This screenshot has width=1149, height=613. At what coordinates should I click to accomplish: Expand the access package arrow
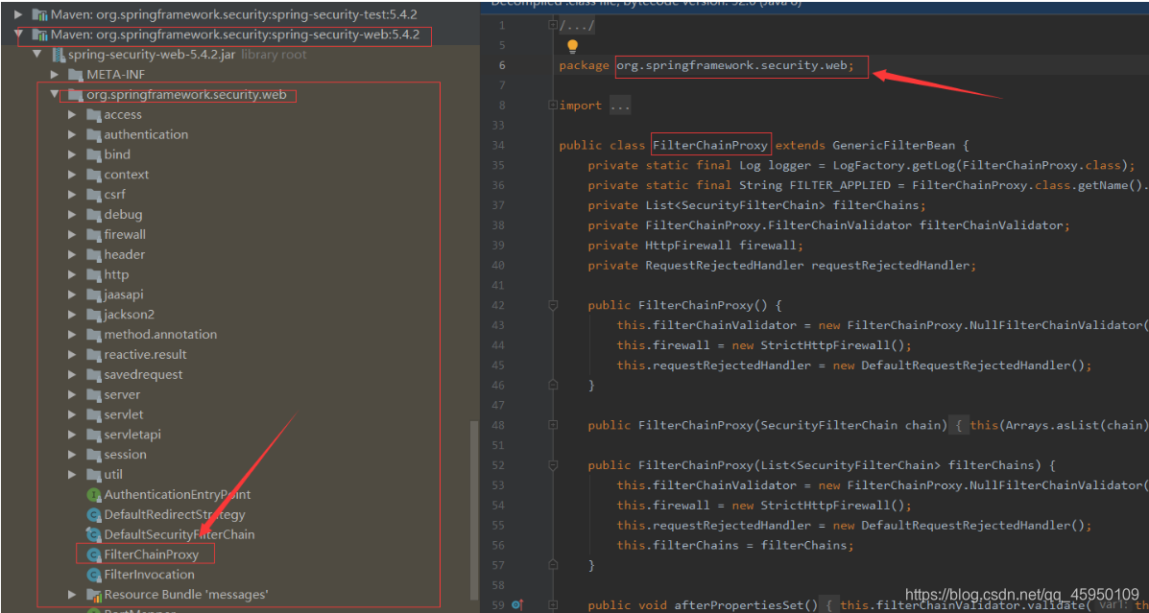point(72,114)
